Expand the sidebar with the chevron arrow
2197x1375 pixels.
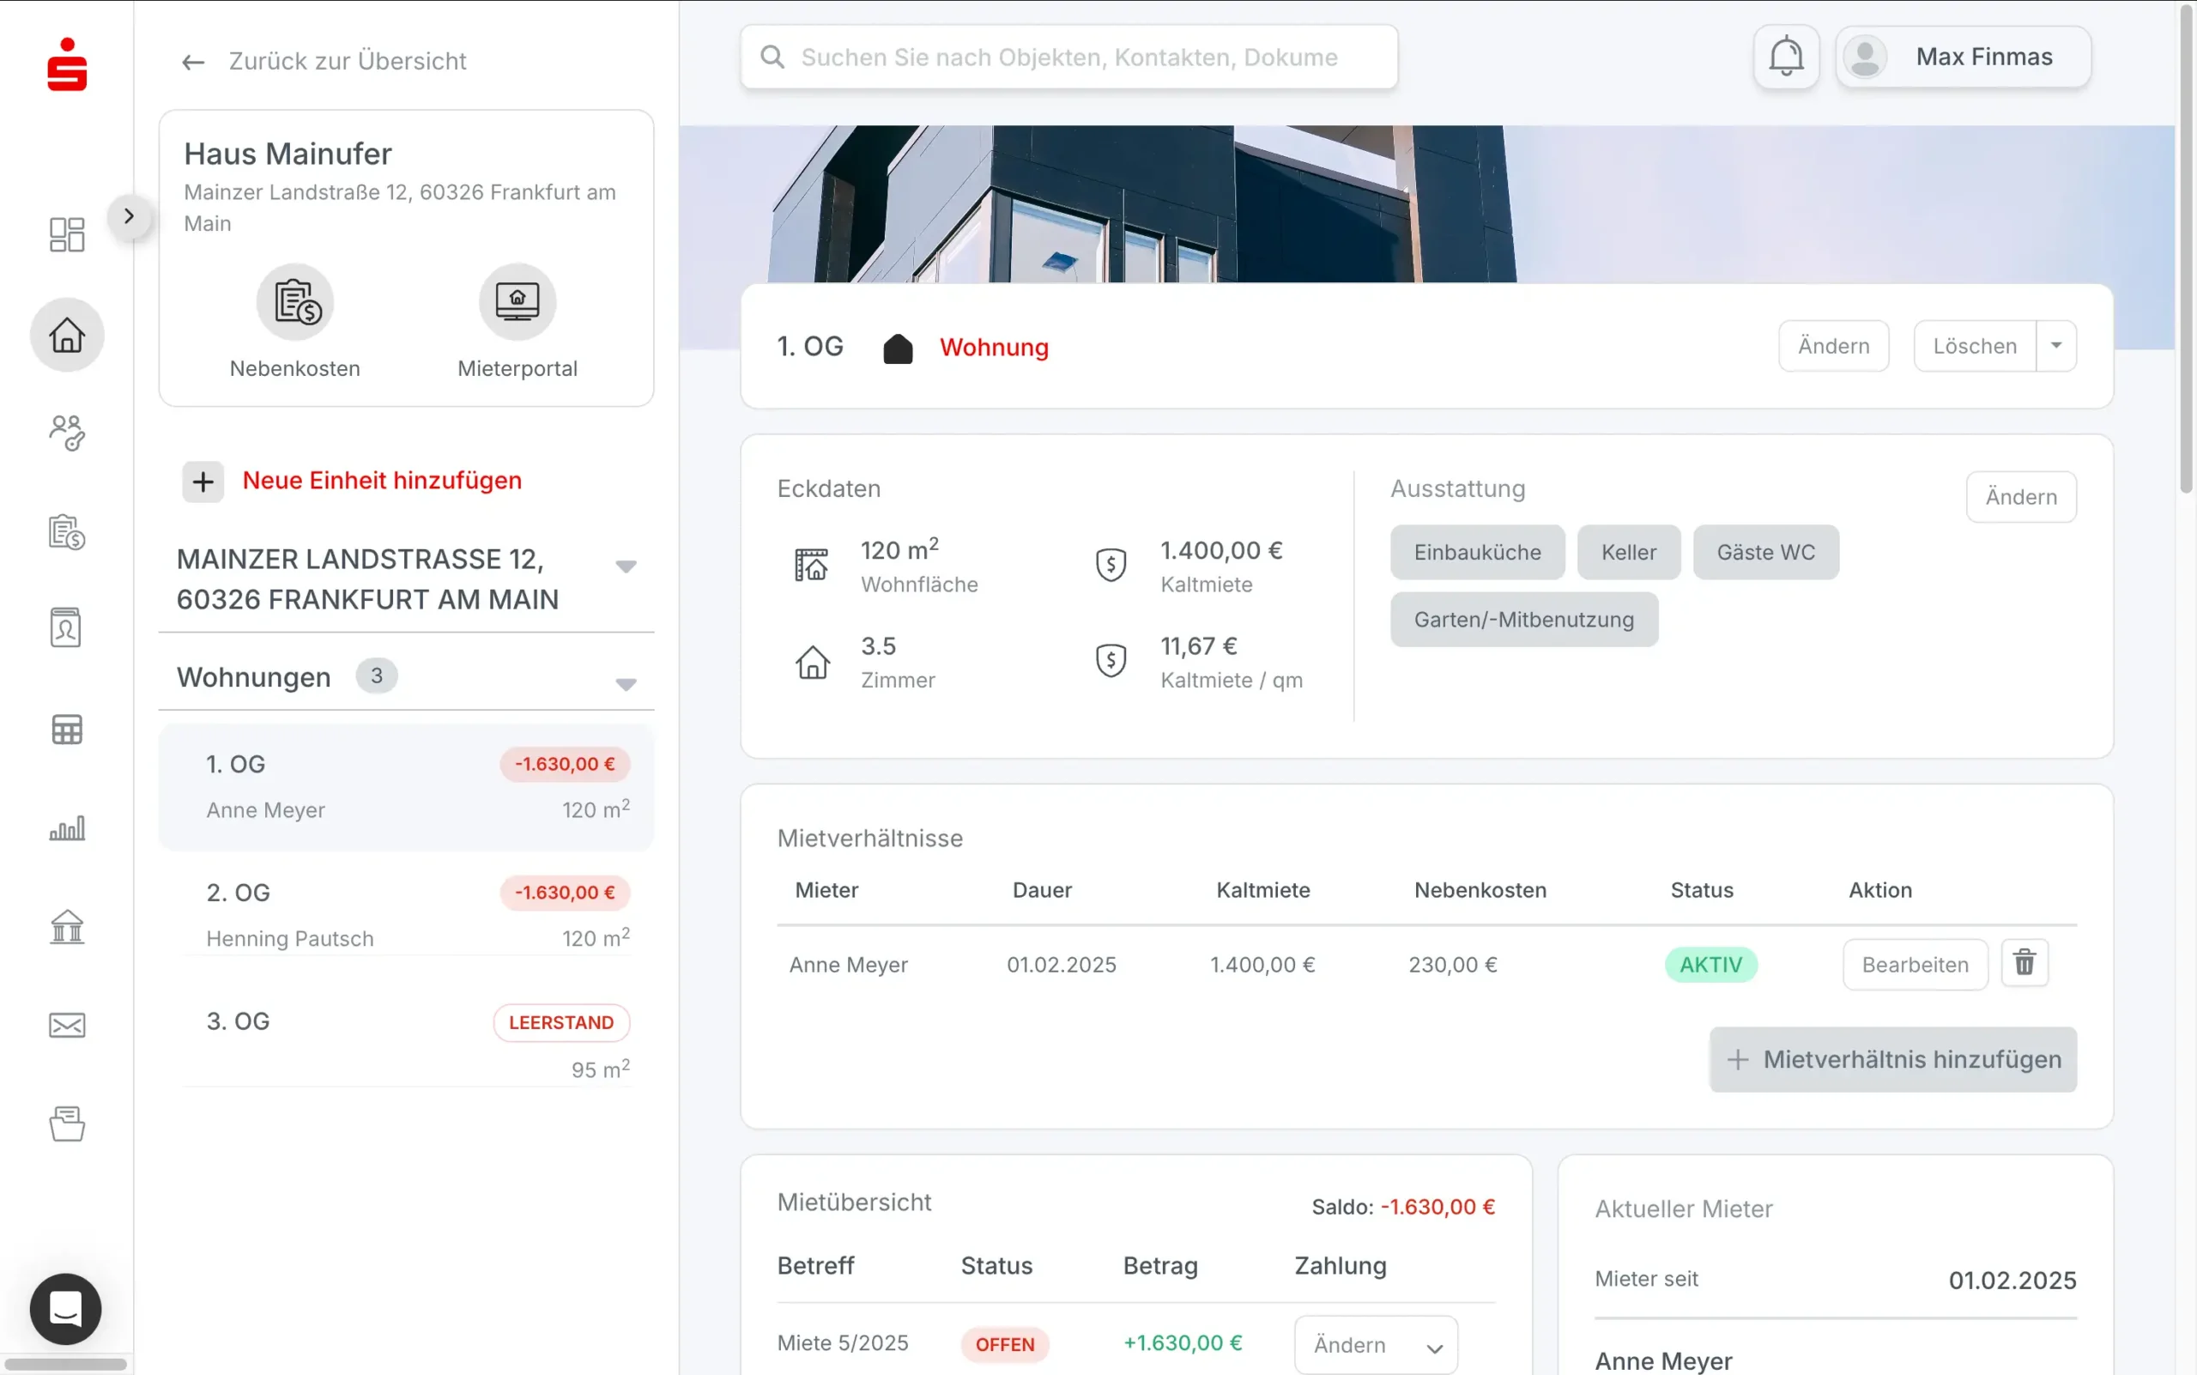click(x=129, y=216)
